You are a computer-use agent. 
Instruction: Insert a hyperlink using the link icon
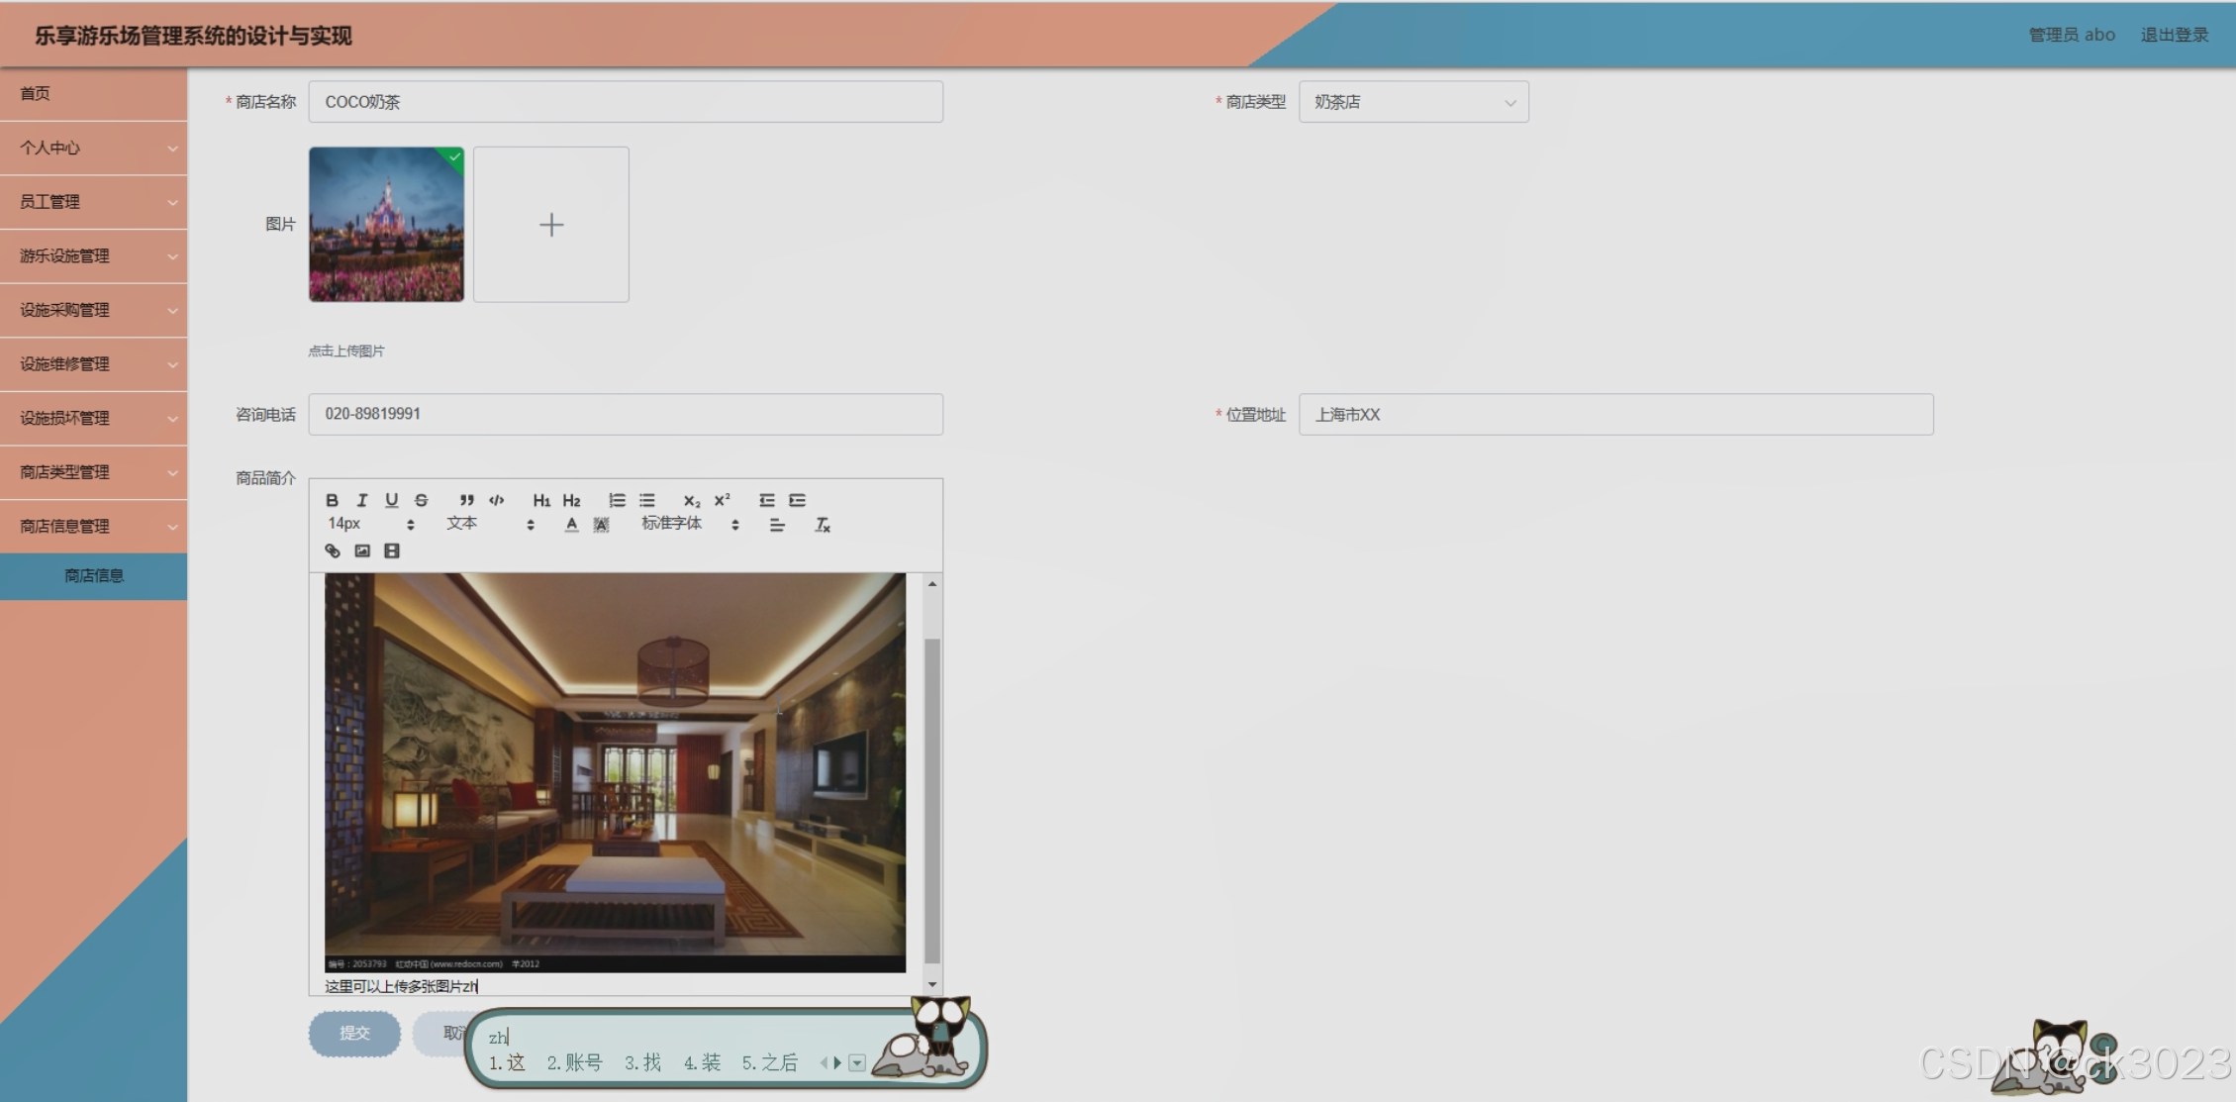(x=333, y=551)
